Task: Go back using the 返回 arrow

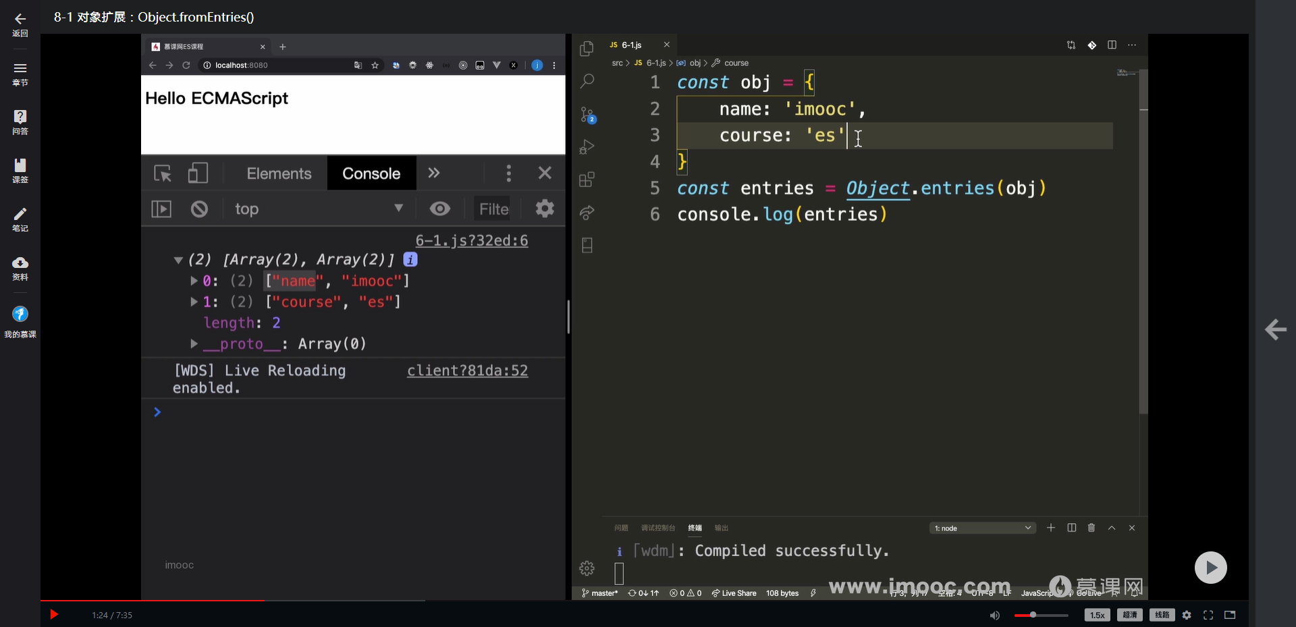Action: point(20,25)
